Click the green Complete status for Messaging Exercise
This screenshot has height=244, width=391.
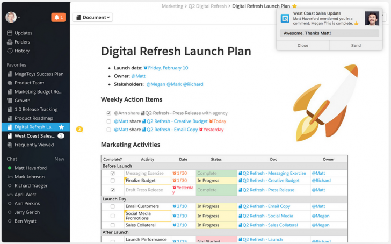(216, 173)
